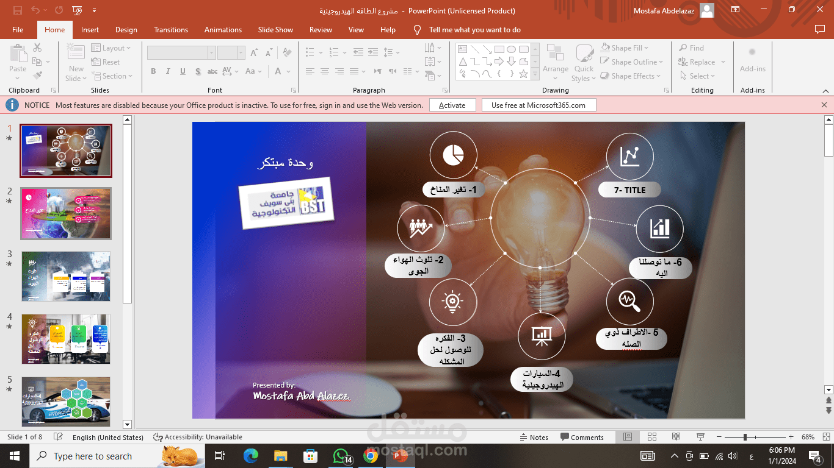Click the Center alignment icon
The image size is (834, 468).
[x=325, y=71]
